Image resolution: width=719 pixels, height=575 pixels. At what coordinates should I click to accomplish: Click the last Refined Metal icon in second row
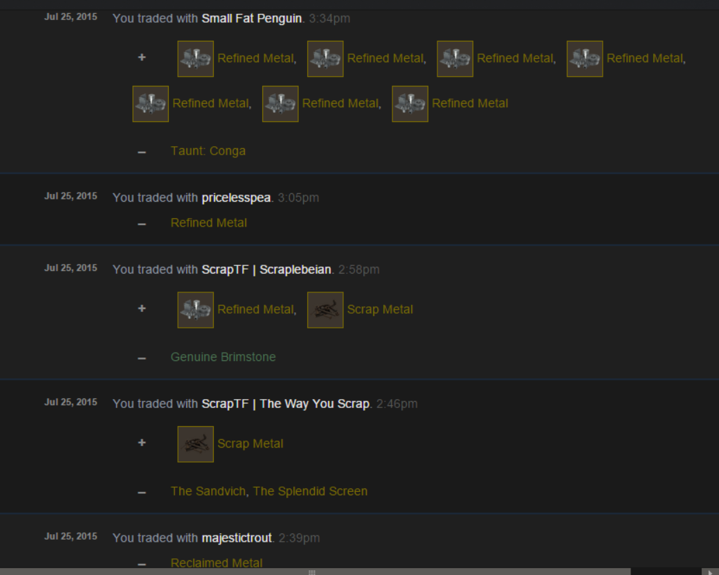pos(410,104)
